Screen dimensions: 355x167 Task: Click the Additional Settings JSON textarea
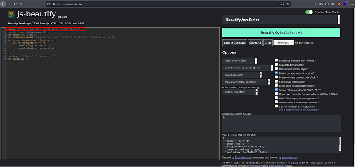(281, 124)
